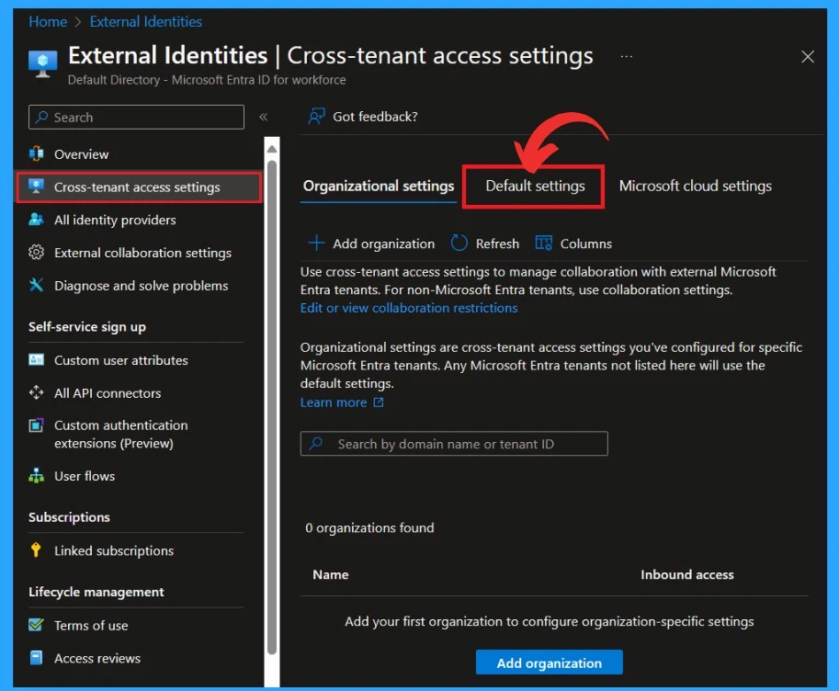Viewport: 839px width, 691px height.
Task: Close the Cross-tenant access settings blade
Action: tap(808, 57)
